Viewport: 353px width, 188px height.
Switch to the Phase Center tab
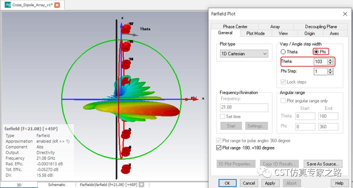click(235, 26)
